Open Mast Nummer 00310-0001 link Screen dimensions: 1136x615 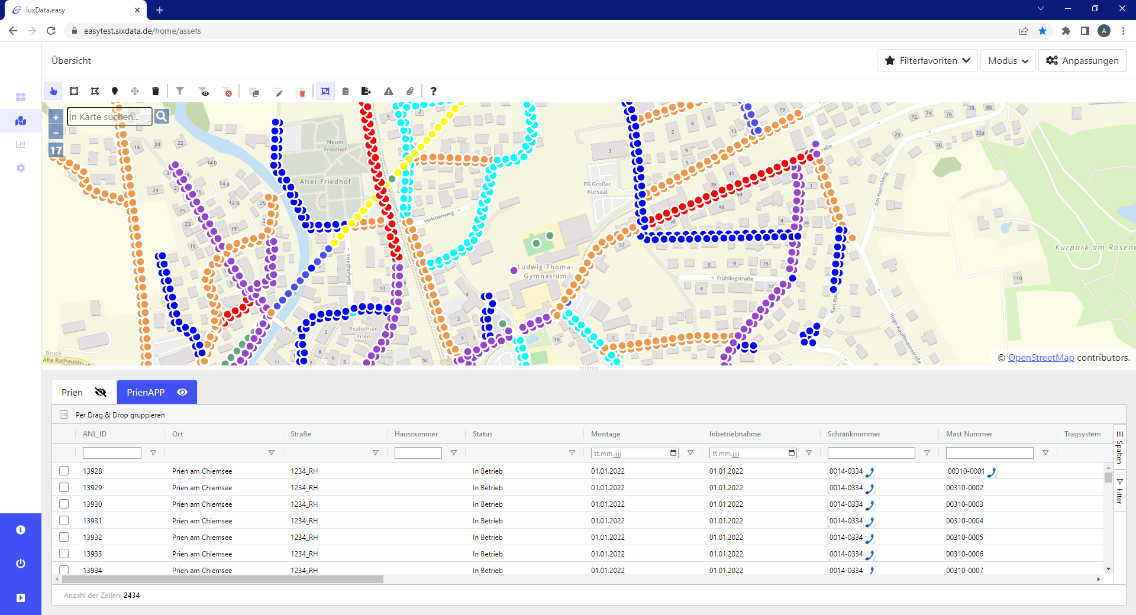[x=972, y=471]
